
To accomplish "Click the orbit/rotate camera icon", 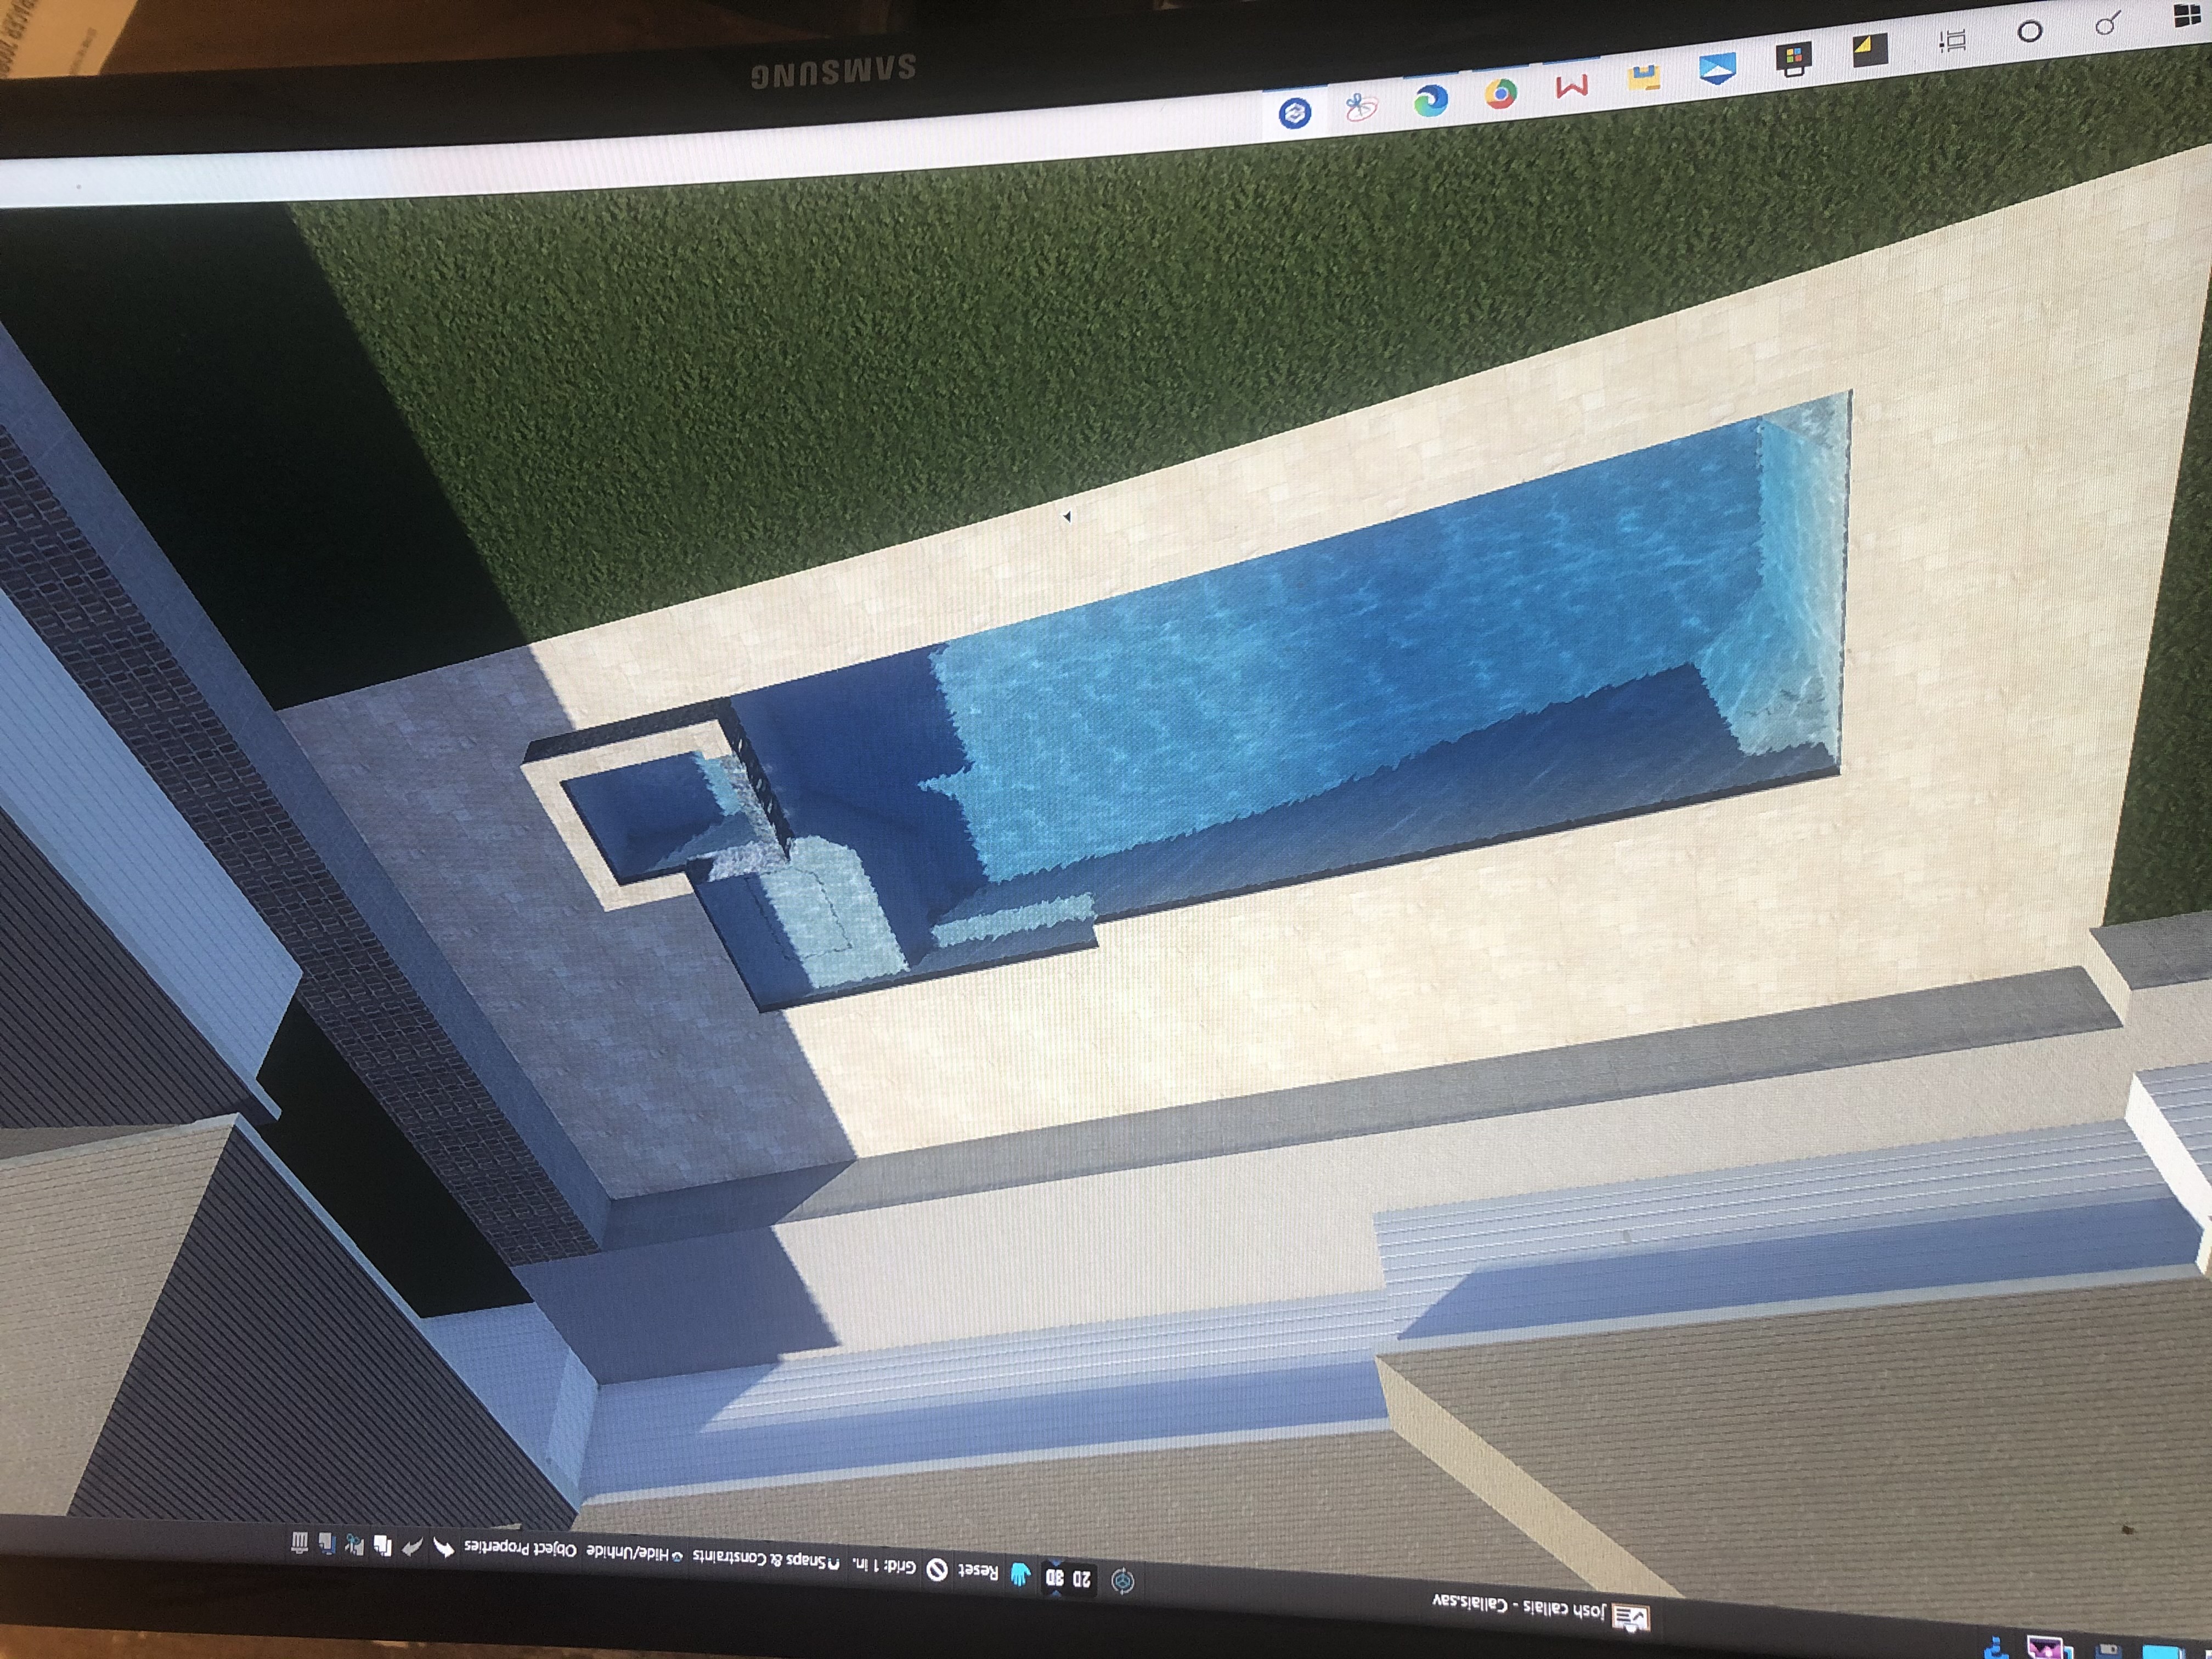I will click(1122, 1581).
